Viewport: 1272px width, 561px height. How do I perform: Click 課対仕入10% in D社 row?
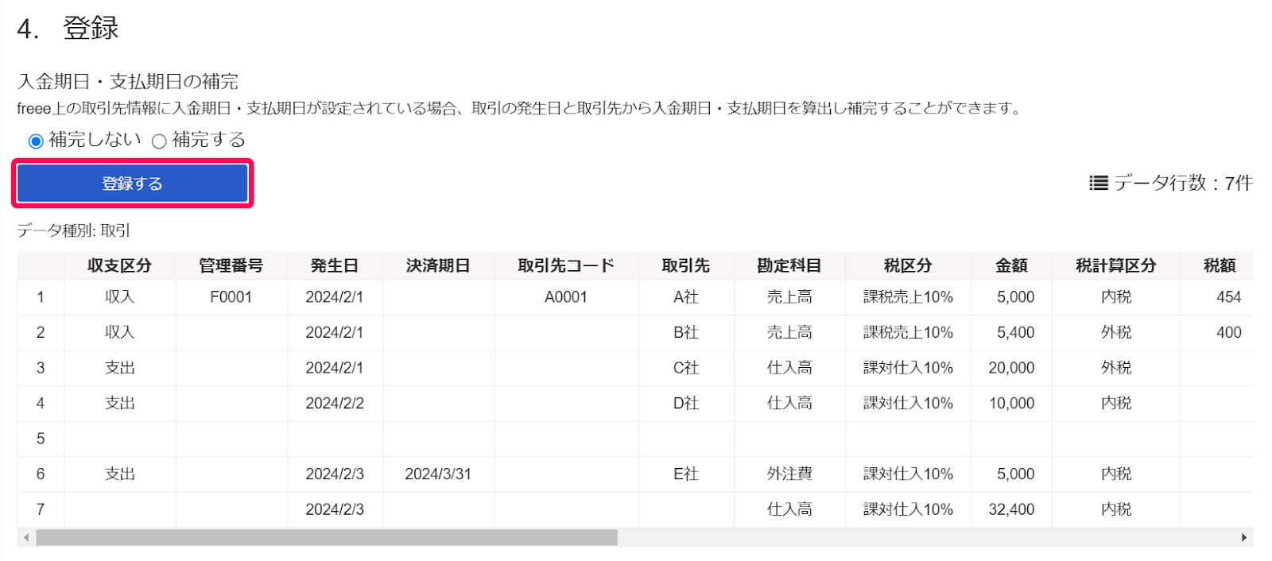[908, 404]
